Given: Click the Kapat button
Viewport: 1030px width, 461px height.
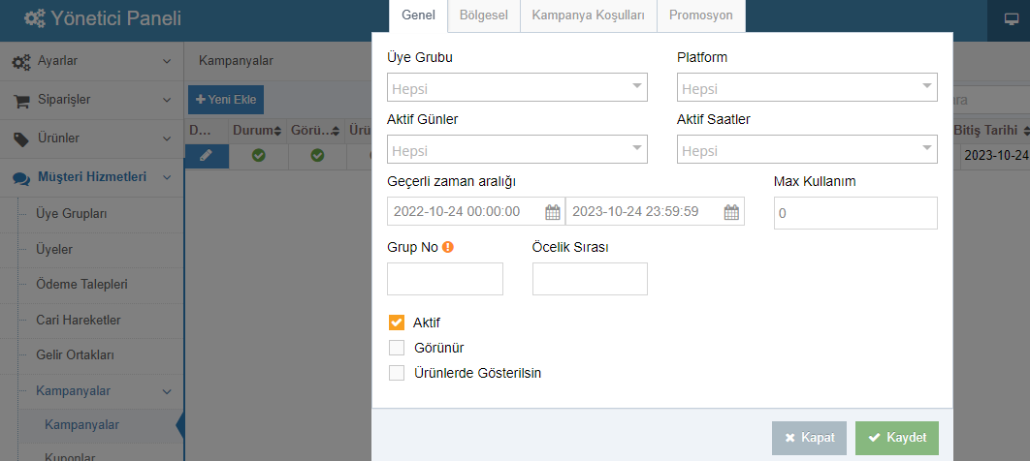Looking at the screenshot, I should click(x=809, y=438).
